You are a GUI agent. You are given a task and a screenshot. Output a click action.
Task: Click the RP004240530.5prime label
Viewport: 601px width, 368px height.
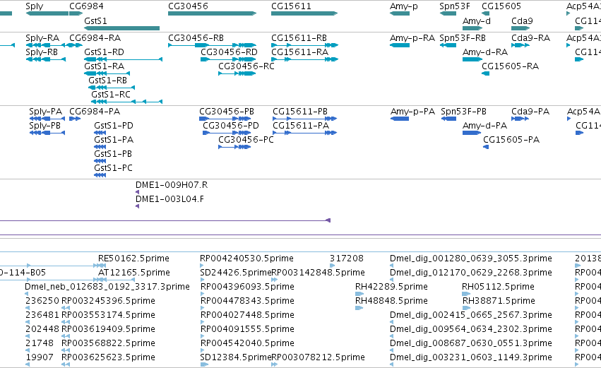pyautogui.click(x=247, y=259)
